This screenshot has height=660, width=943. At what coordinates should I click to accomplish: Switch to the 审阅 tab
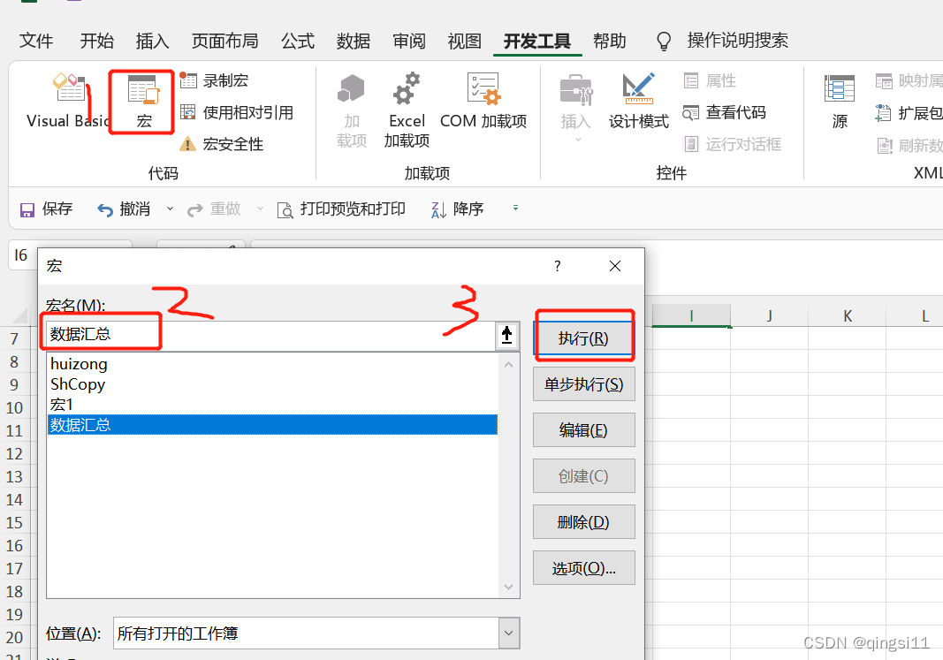[409, 41]
